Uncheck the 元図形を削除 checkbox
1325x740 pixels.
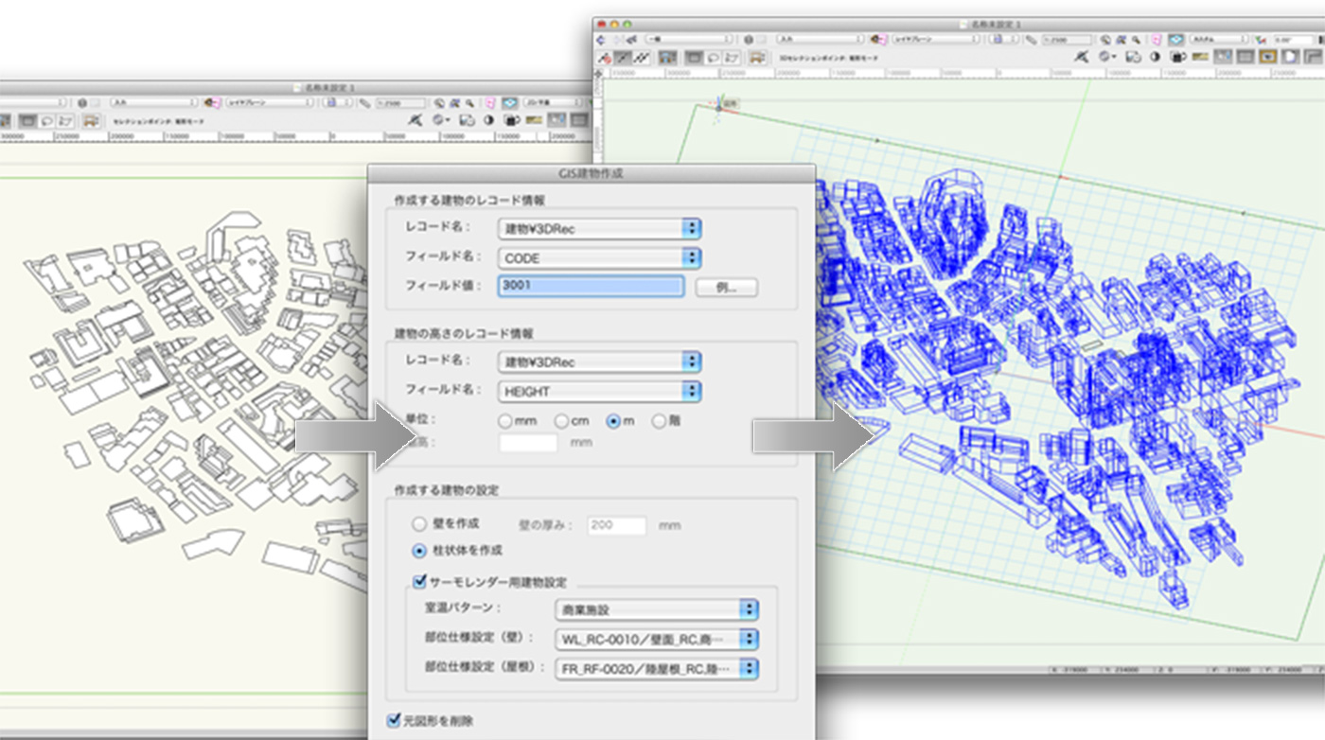click(x=394, y=721)
